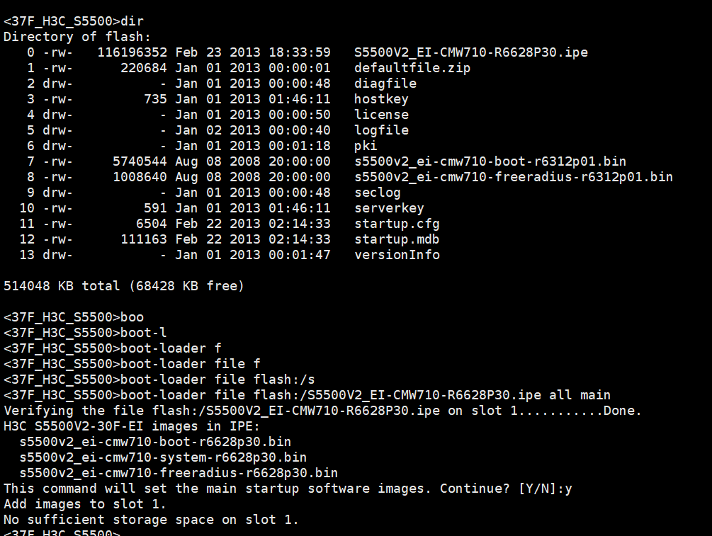Click the "Directory of flash:" header line
The width and height of the screenshot is (712, 536).
77,37
